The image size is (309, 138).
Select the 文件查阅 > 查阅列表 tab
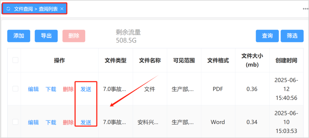pos(36,9)
